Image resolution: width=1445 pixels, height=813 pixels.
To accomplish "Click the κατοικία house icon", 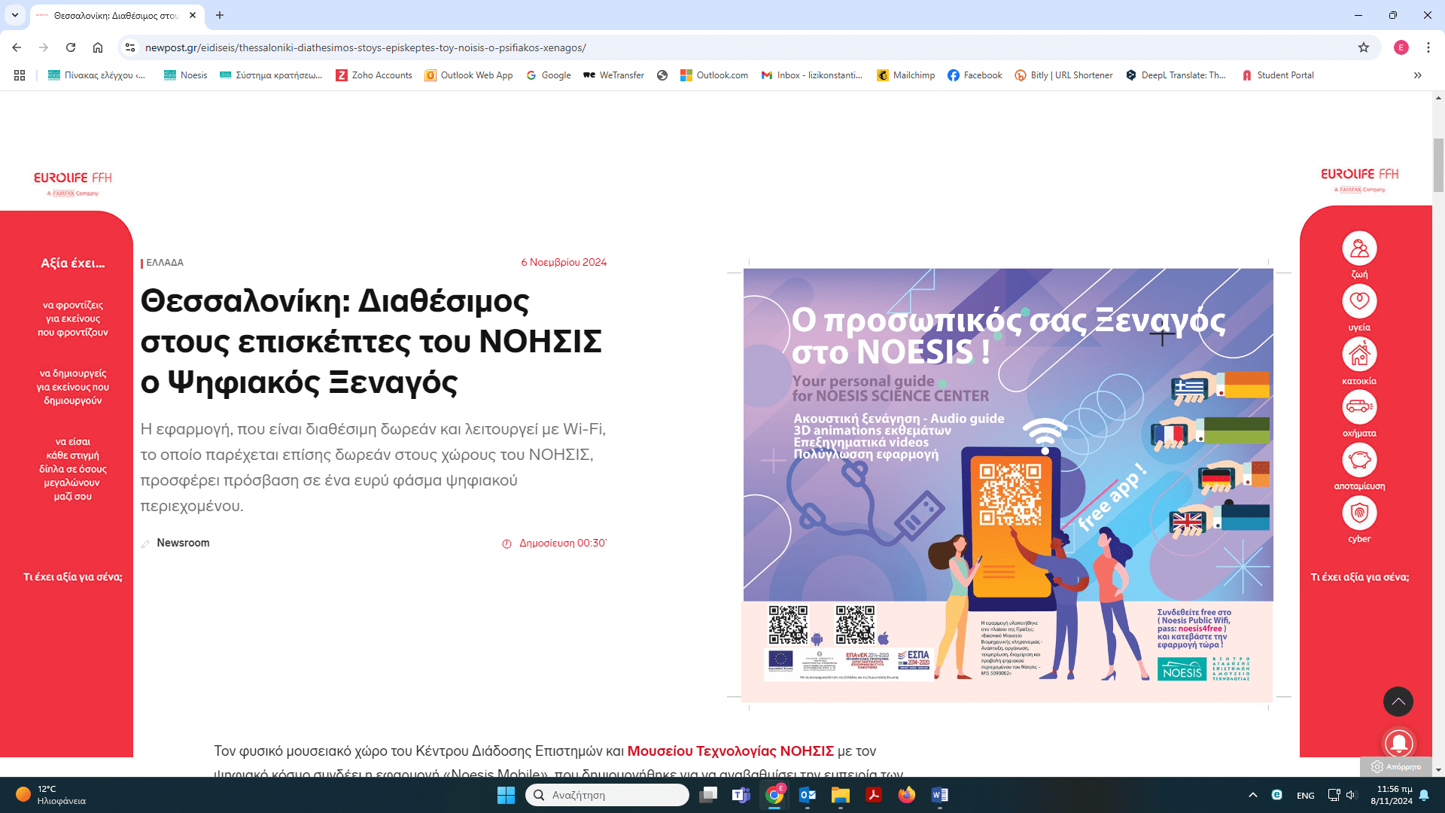I will 1359,354.
